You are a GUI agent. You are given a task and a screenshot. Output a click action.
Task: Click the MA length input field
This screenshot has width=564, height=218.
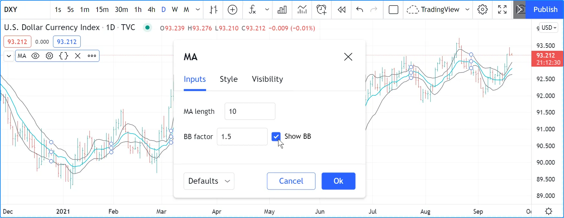250,112
